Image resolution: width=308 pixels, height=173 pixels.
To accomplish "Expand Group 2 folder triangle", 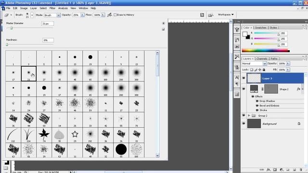I will click(249, 116).
